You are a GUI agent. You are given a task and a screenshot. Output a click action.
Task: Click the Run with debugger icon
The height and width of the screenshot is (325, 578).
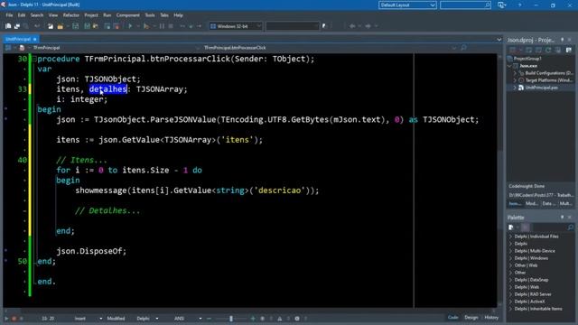pyautogui.click(x=146, y=26)
